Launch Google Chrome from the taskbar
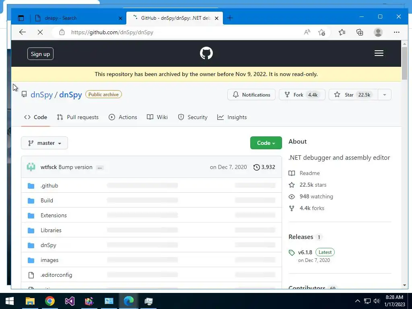412x309 pixels. tap(49, 301)
